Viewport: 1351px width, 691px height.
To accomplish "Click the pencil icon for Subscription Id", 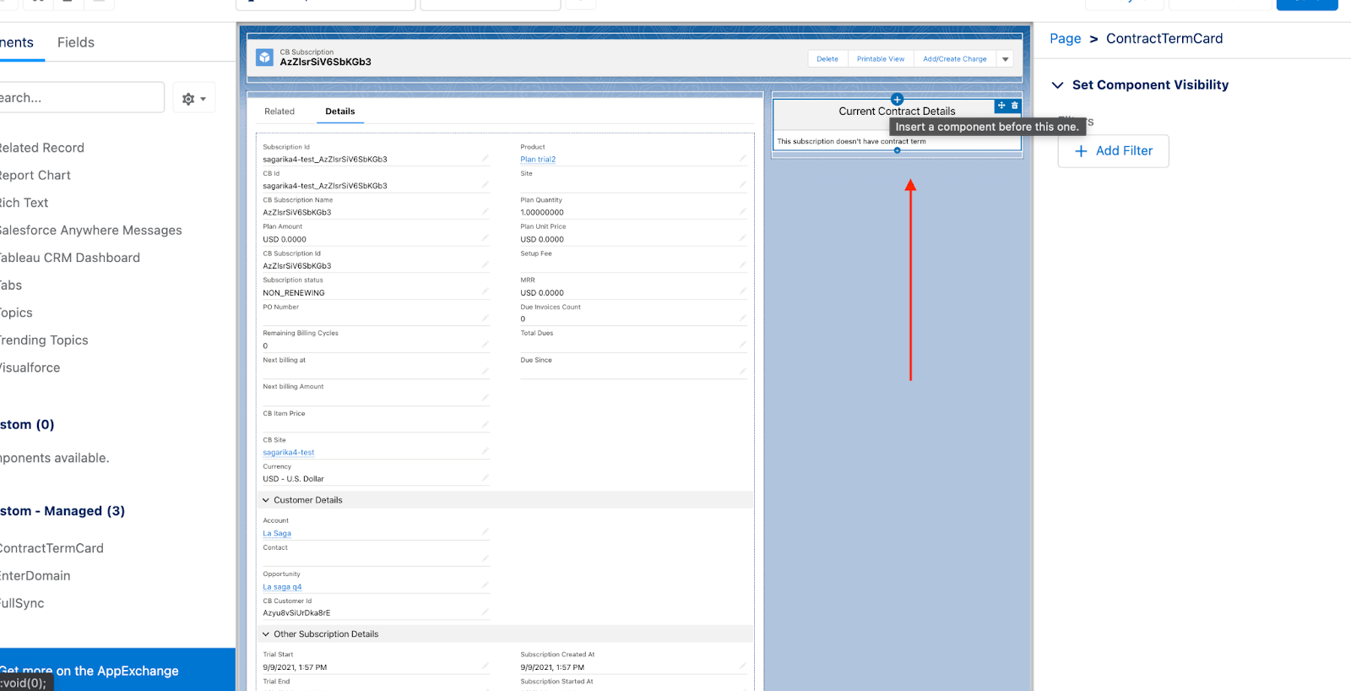I will click(486, 158).
